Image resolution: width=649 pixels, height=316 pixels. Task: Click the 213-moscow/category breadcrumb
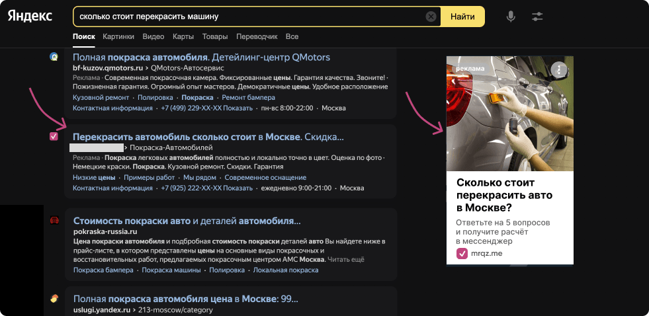click(175, 309)
